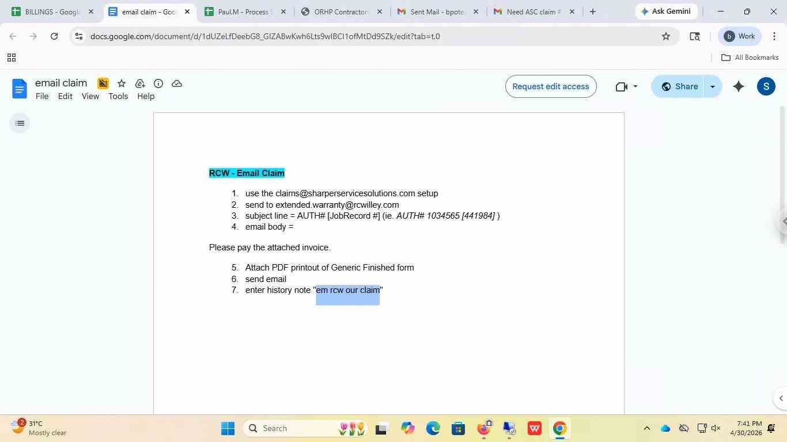
Task: Open the Google Docs home icon
Action: (x=20, y=89)
